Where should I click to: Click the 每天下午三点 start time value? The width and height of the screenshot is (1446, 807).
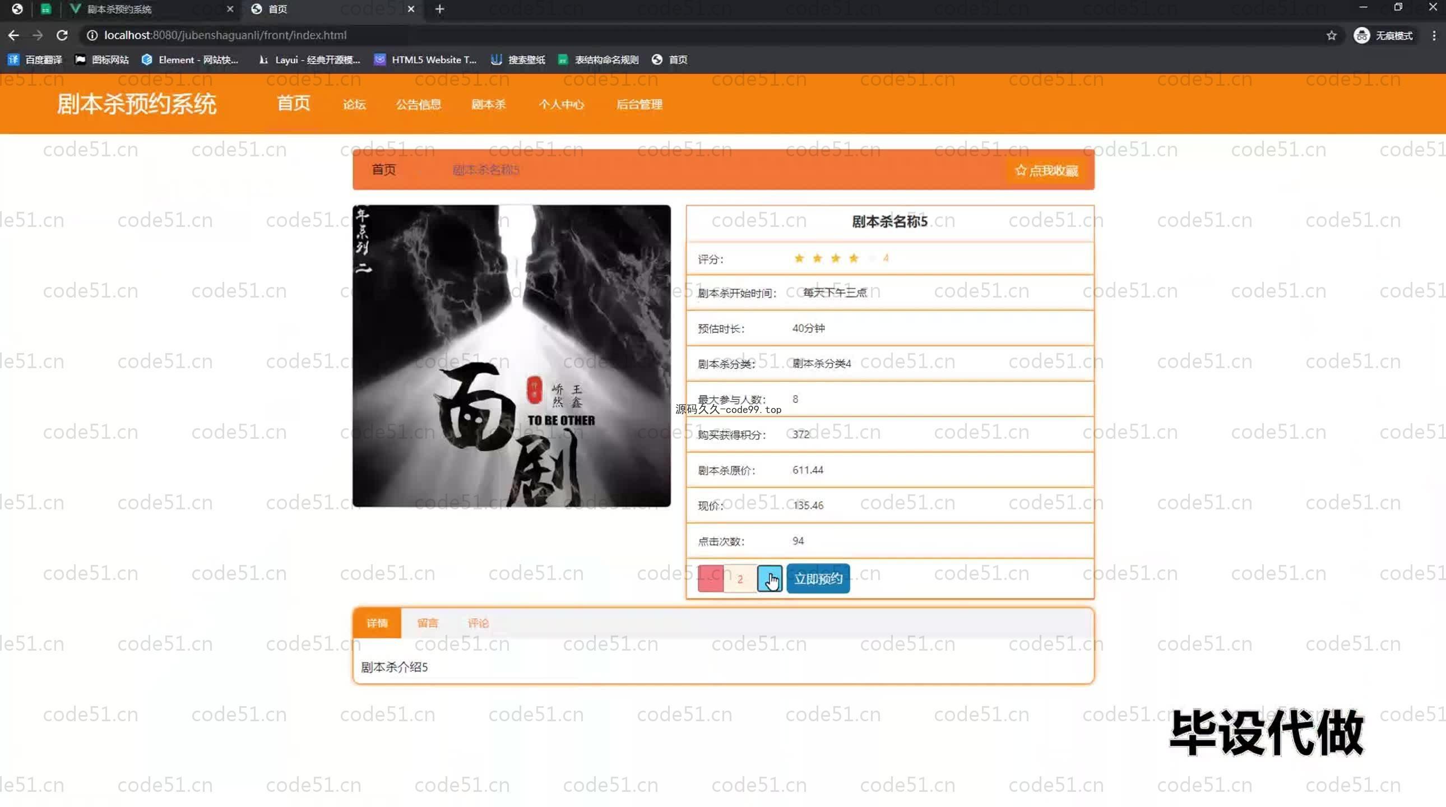pyautogui.click(x=835, y=293)
